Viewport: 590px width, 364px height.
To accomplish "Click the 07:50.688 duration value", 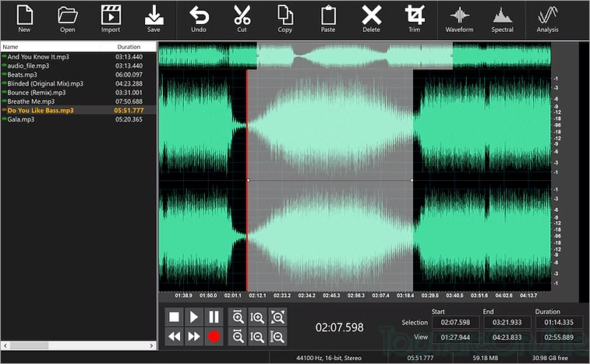I will click(129, 101).
